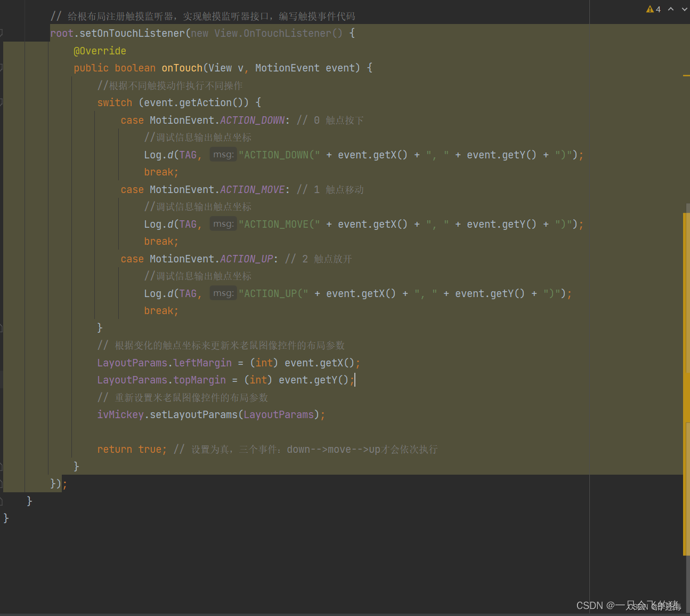Image resolution: width=690 pixels, height=616 pixels.
Task: Click ACTION_UP constant in case statement
Action: tap(247, 259)
